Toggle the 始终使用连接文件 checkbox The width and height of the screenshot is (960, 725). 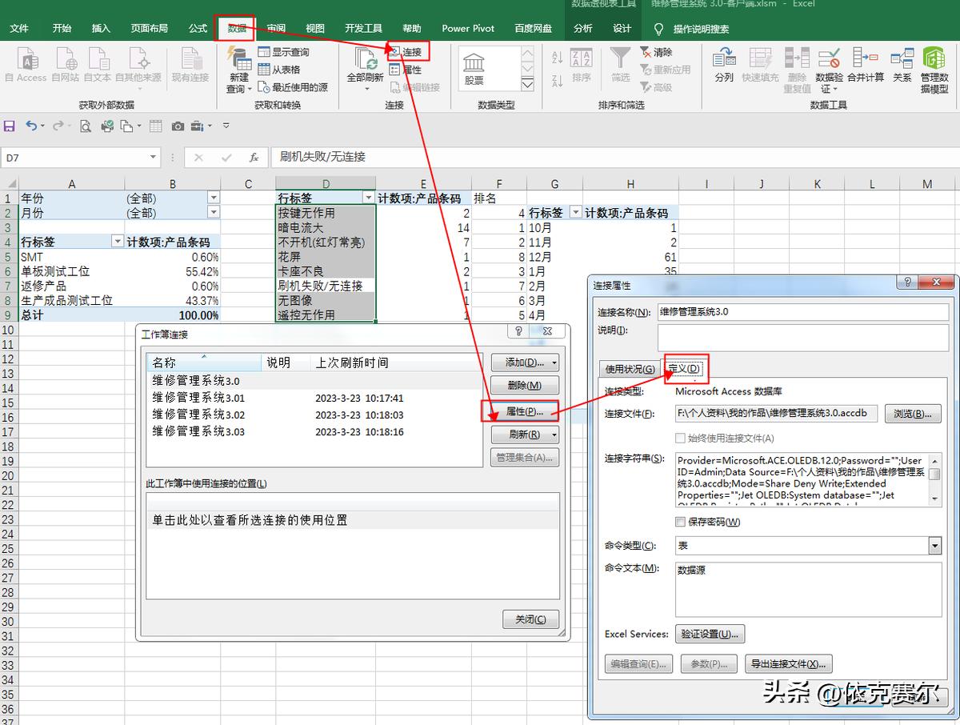678,436
